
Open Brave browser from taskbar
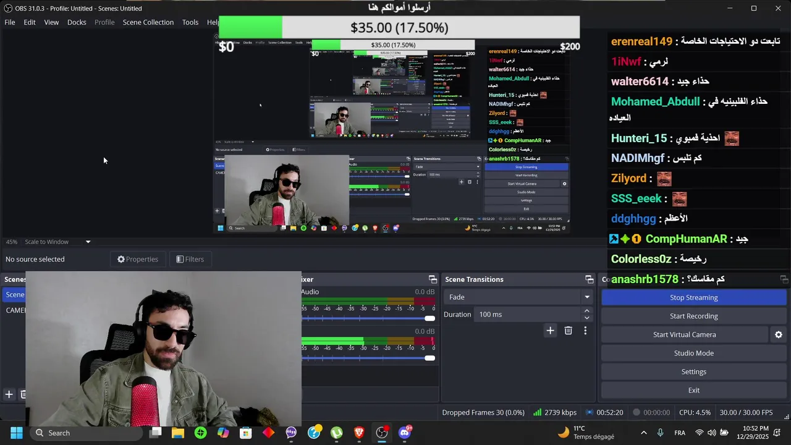click(x=359, y=433)
